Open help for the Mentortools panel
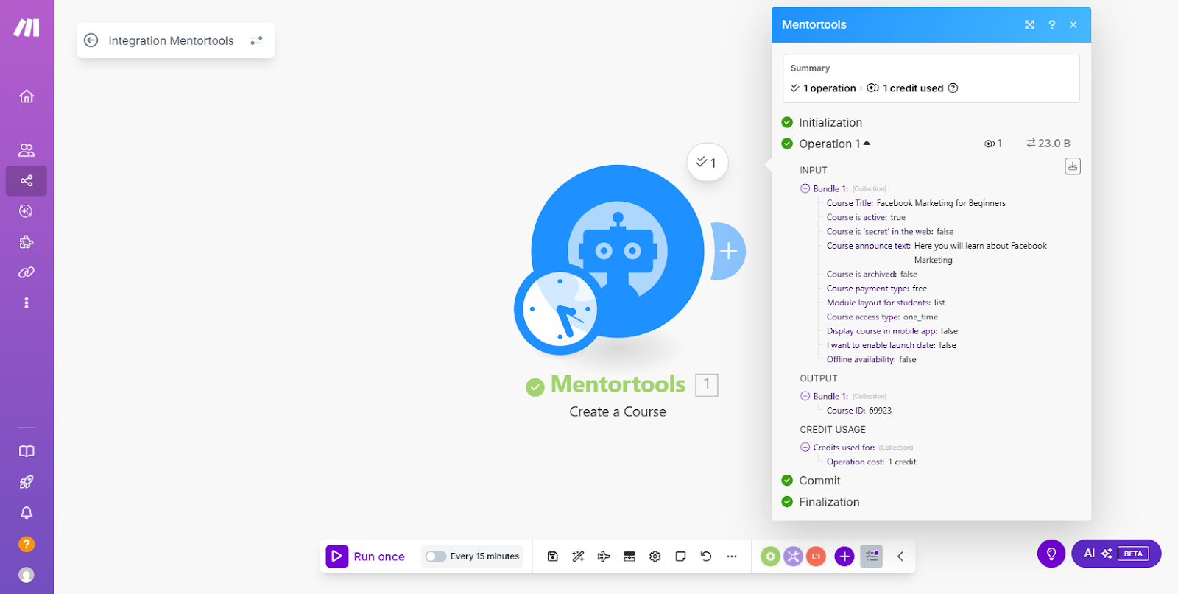 tap(1052, 25)
